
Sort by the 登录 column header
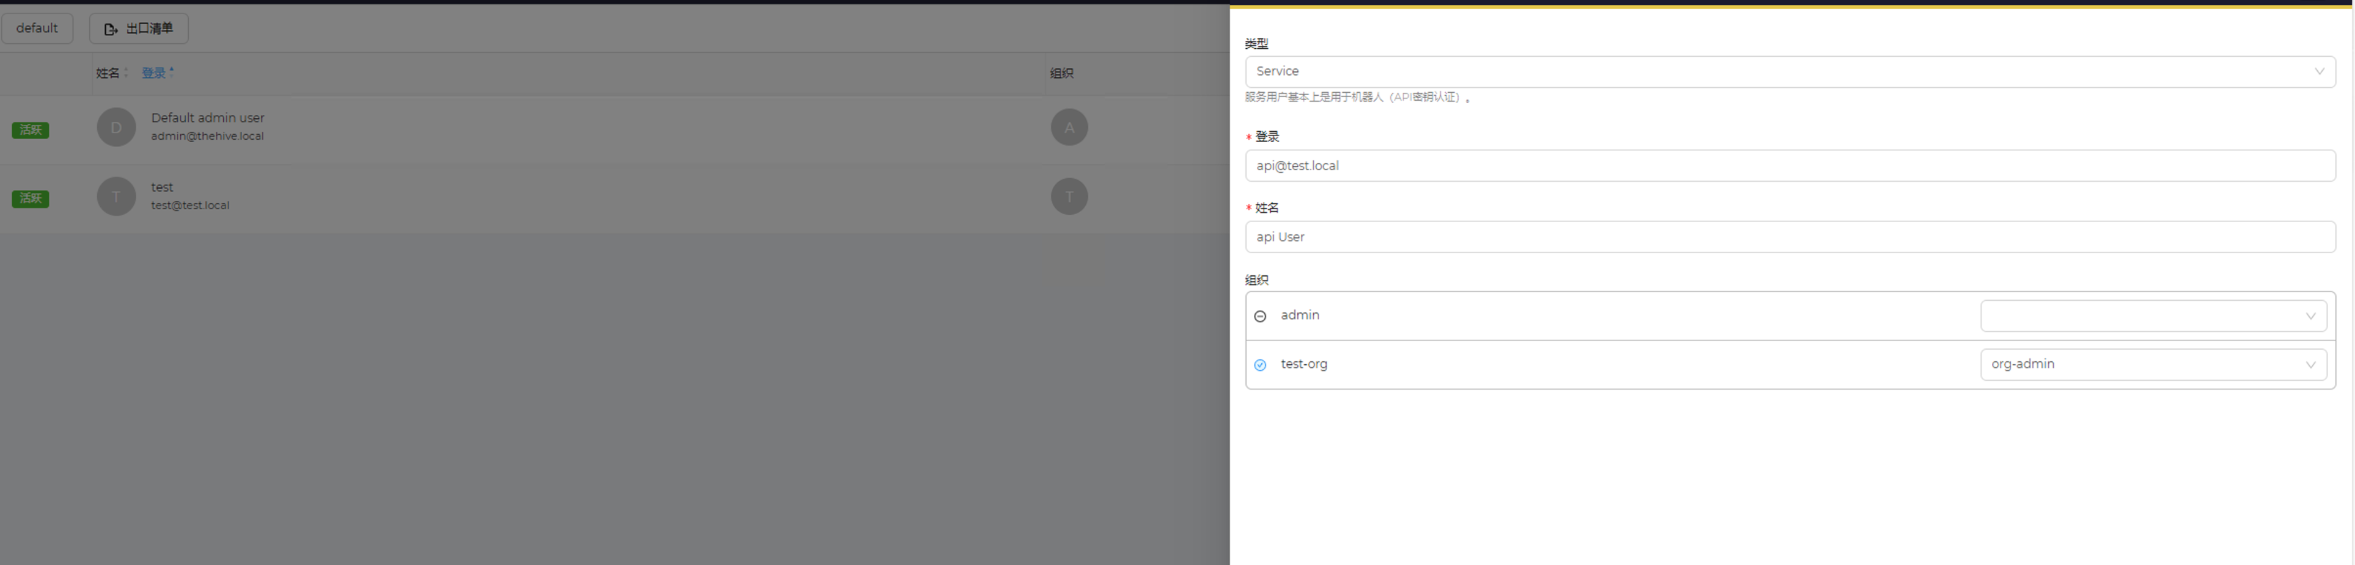pos(153,73)
